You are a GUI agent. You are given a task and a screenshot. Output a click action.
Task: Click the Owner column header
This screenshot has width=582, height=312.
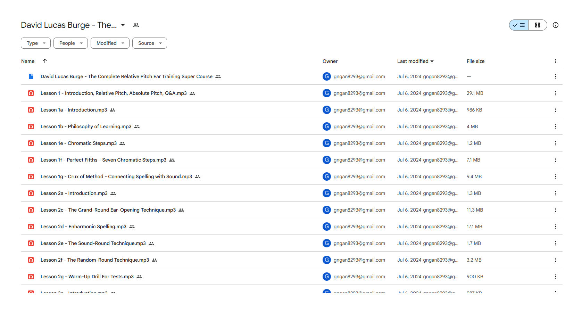click(x=330, y=61)
